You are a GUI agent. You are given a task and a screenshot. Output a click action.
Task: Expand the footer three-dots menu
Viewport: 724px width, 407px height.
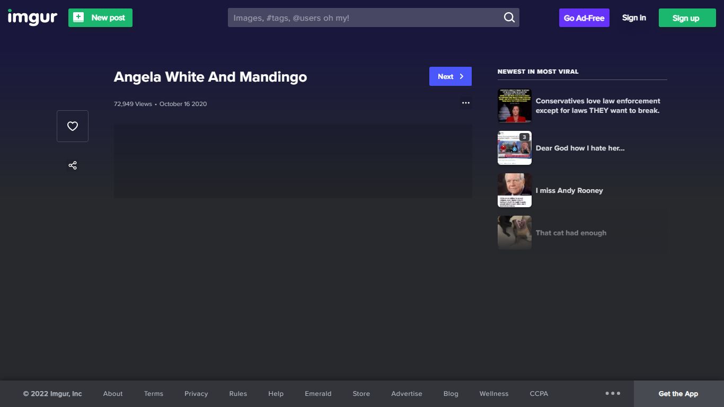(x=613, y=393)
